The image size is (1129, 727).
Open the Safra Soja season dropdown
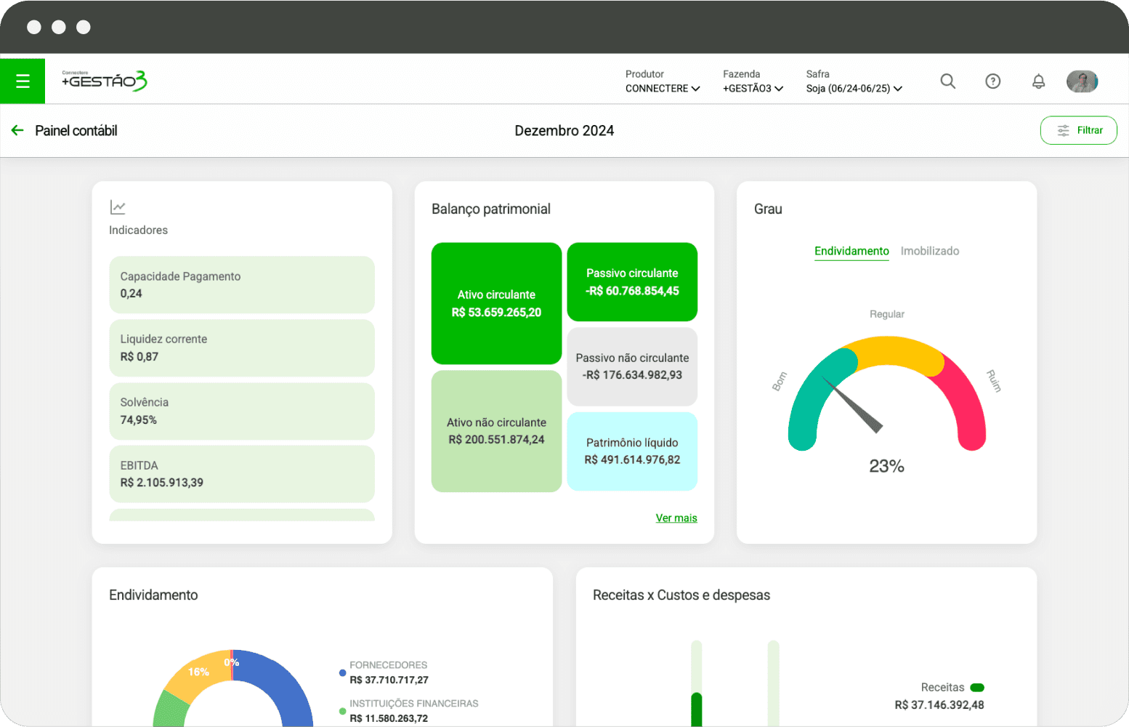point(854,88)
